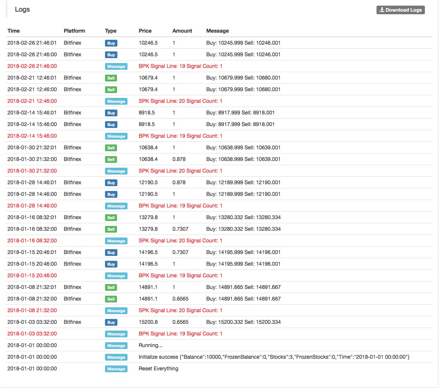
Task: Click the Message badge beside Initialize success
Action: [x=116, y=357]
